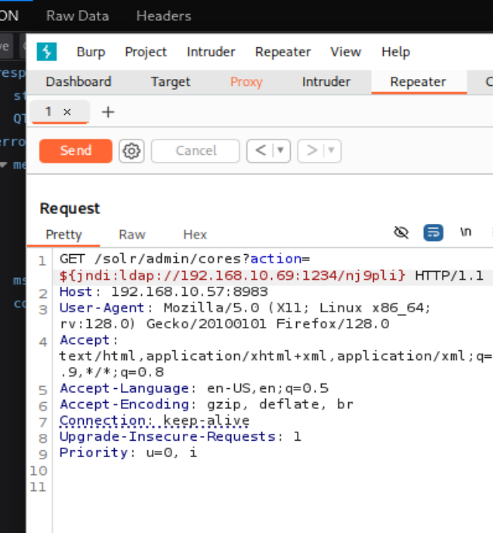Click the Connection keep-alive line

(154, 421)
